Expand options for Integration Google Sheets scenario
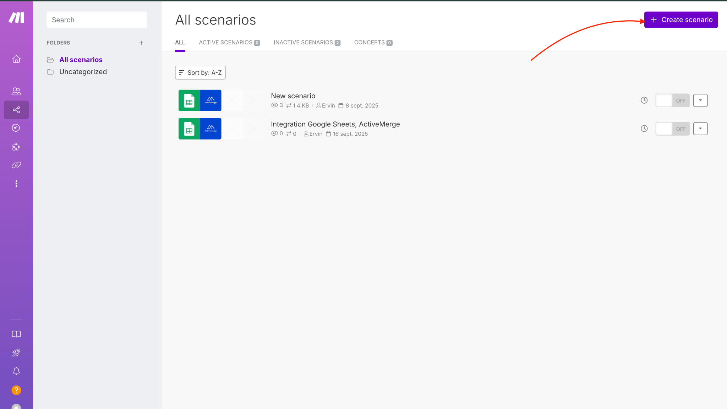The image size is (727, 409). click(700, 129)
